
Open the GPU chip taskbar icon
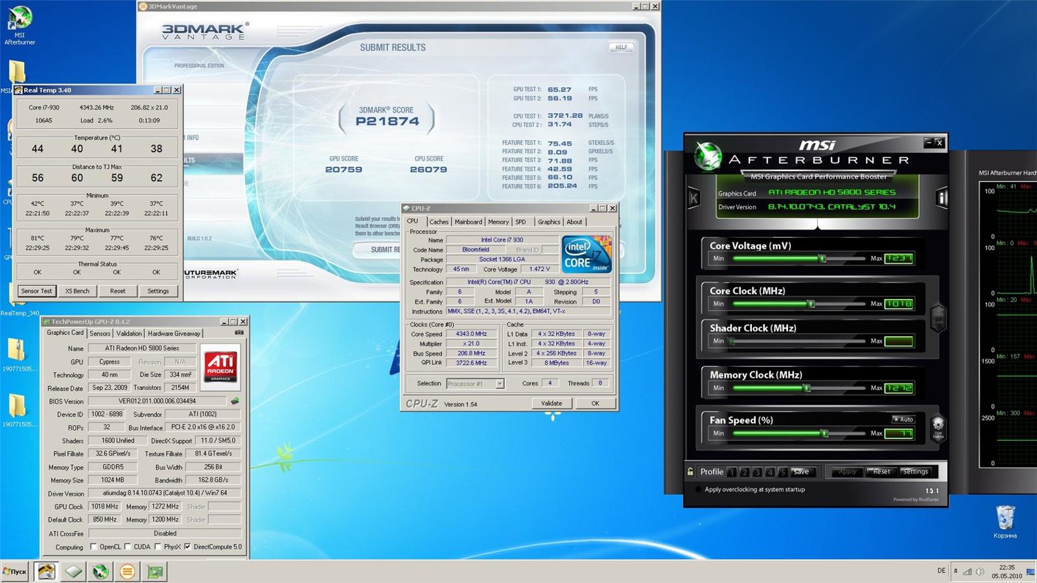73,571
